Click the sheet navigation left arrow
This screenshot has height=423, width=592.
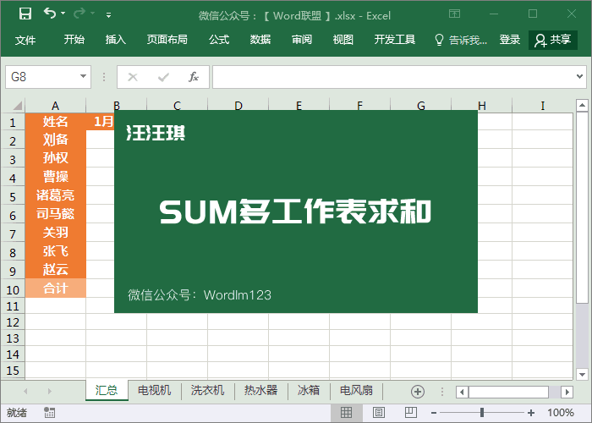tap(25, 391)
